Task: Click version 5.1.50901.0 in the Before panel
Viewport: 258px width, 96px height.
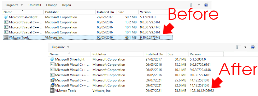Action: pyautogui.click(x=148, y=17)
